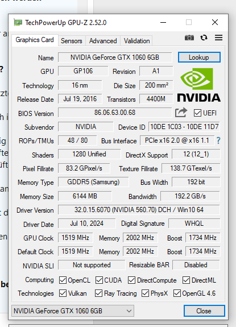Toggle the DirectML checkbox
Viewport: 236px width, 327px height.
tap(186, 280)
